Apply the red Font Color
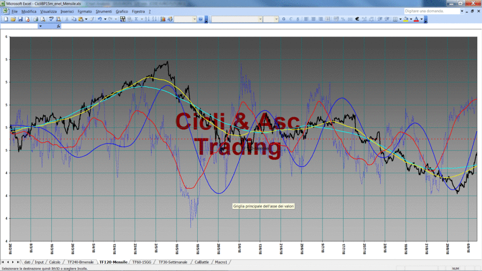Viewport: 482px width, 271px height. pos(416,19)
